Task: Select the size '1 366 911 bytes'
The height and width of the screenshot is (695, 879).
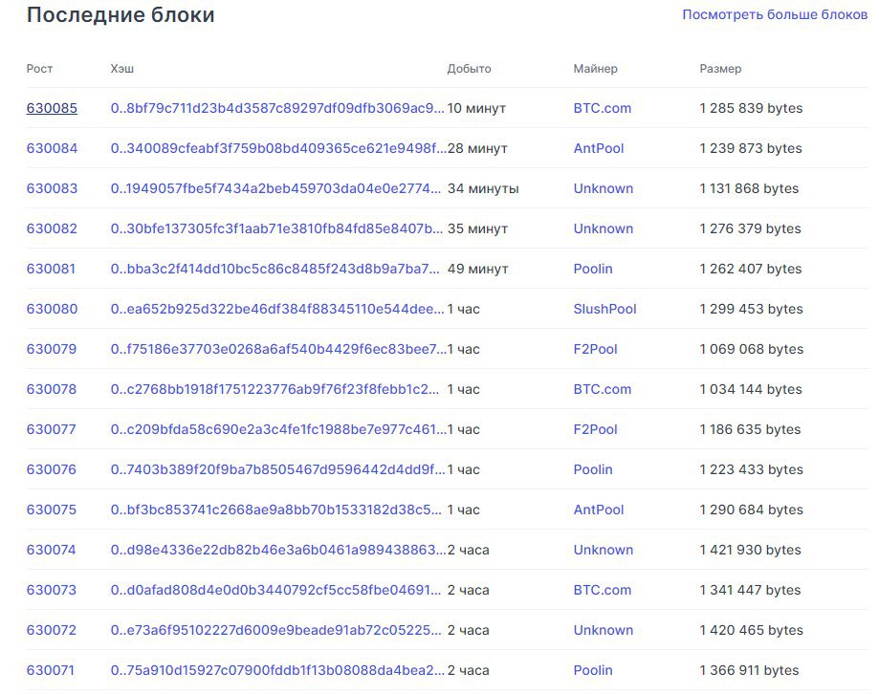Action: click(x=749, y=670)
